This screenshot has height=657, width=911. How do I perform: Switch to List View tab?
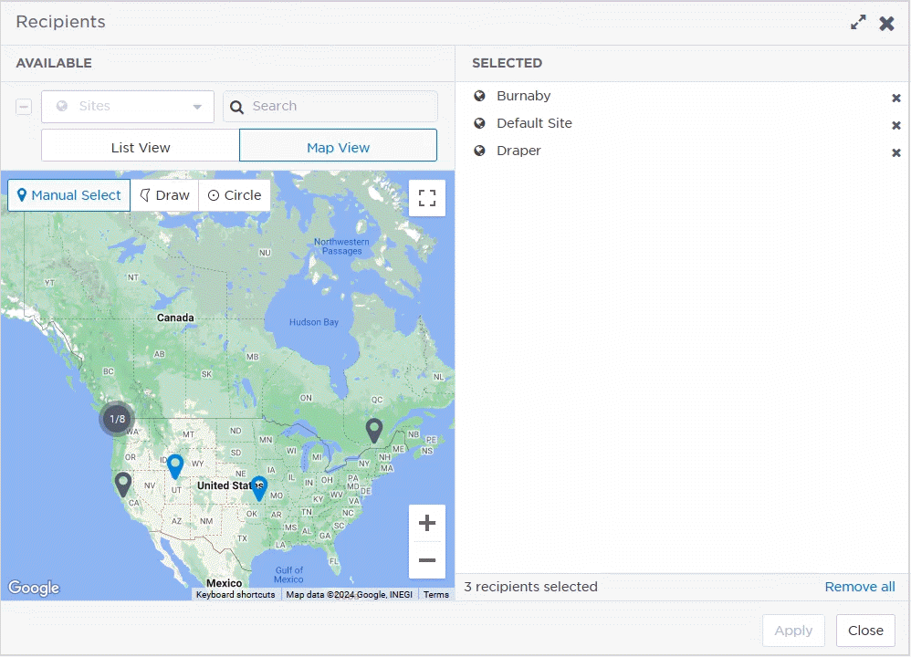coord(140,145)
